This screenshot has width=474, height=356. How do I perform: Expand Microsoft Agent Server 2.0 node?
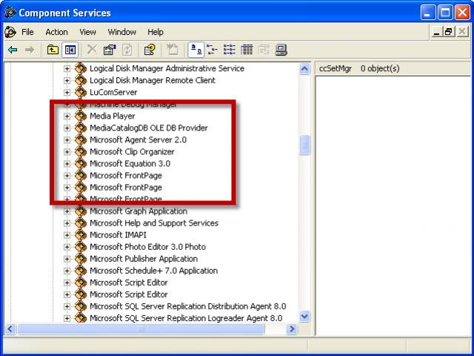(67, 140)
